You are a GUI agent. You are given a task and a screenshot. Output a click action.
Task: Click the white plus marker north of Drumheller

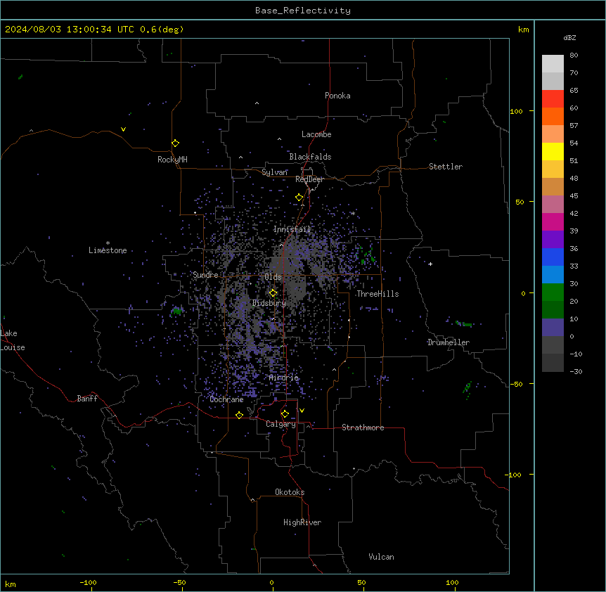tap(430, 264)
